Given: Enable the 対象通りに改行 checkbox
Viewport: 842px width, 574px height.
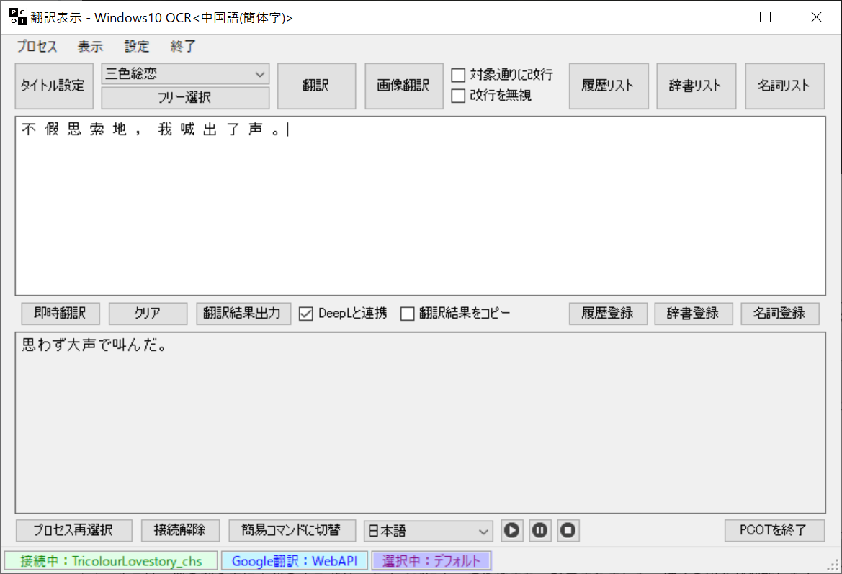Looking at the screenshot, I should [x=458, y=75].
